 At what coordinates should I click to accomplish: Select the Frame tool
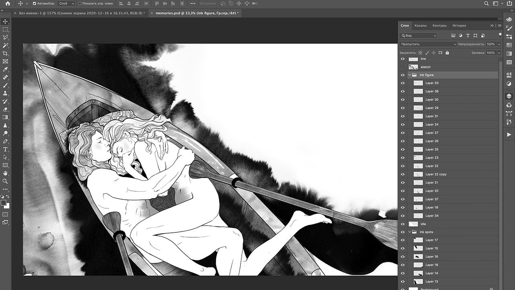pos(5,62)
